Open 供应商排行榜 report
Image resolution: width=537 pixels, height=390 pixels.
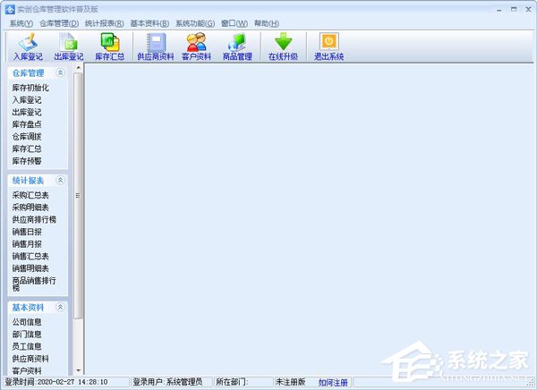34,219
